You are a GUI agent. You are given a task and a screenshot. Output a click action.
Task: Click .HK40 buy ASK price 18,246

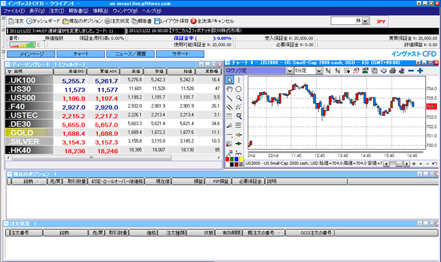(x=107, y=151)
